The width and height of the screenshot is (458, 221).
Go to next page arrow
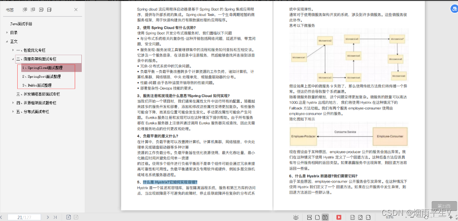tap(48, 217)
